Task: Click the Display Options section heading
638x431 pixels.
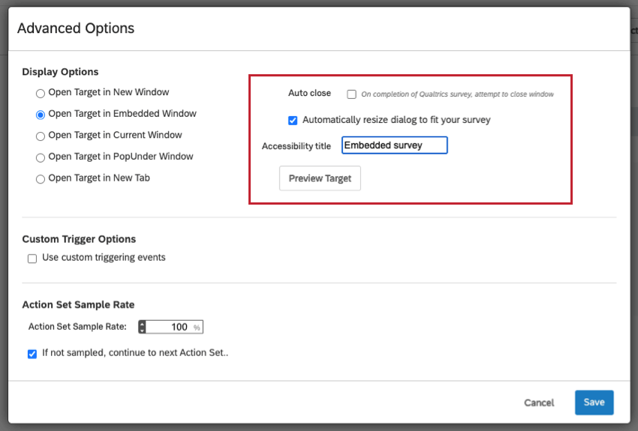Action: click(60, 72)
